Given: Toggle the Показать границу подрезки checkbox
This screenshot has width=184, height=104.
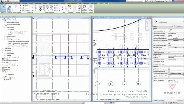Looking at the screenshot, I should (169, 70).
